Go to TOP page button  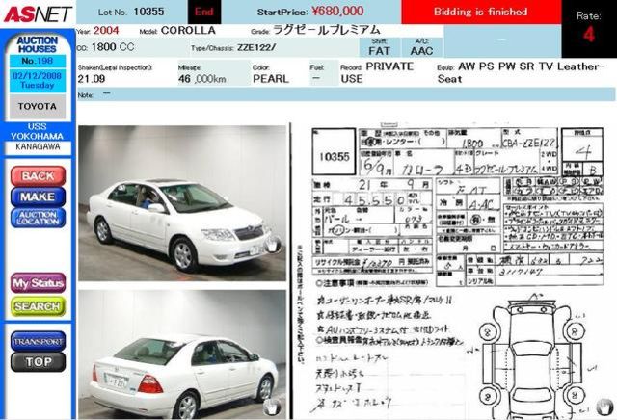(38, 362)
